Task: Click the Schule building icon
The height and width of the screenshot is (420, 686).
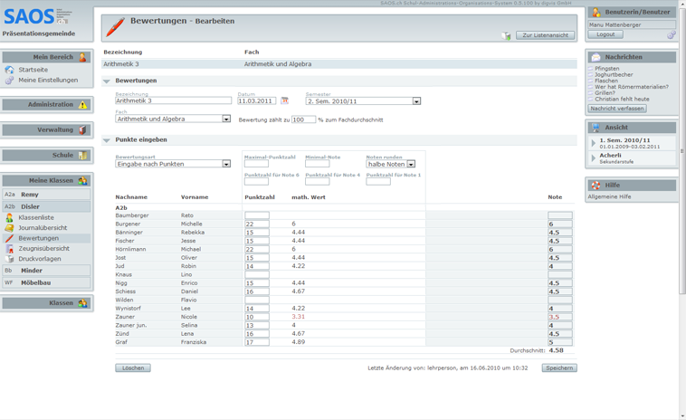Action: [82, 156]
